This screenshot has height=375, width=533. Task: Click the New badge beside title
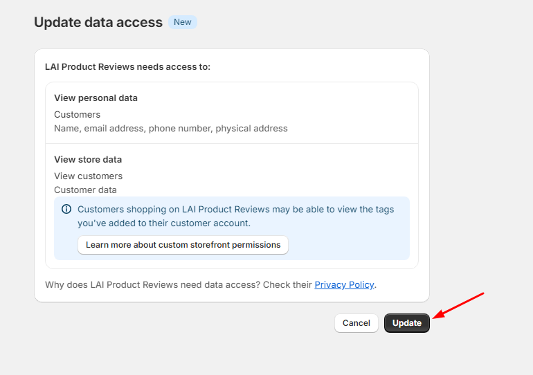point(183,22)
